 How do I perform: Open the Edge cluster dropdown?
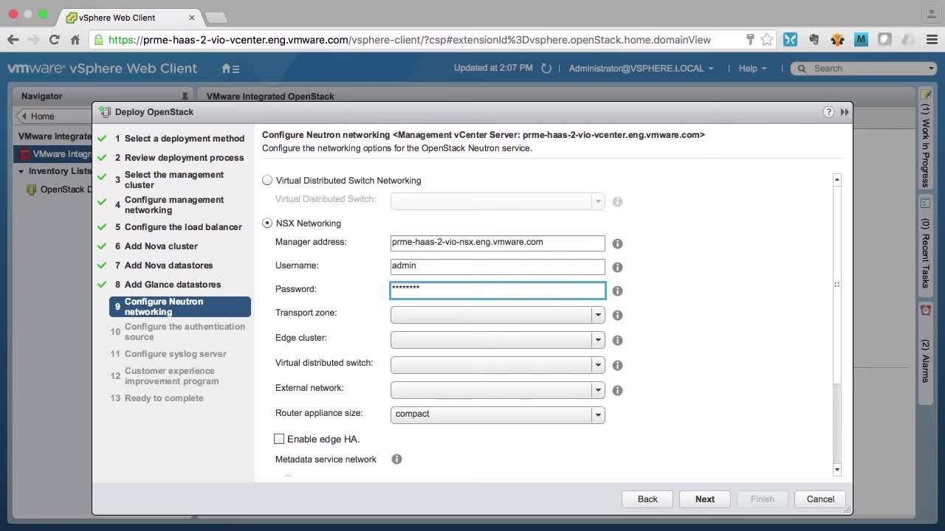(498, 340)
